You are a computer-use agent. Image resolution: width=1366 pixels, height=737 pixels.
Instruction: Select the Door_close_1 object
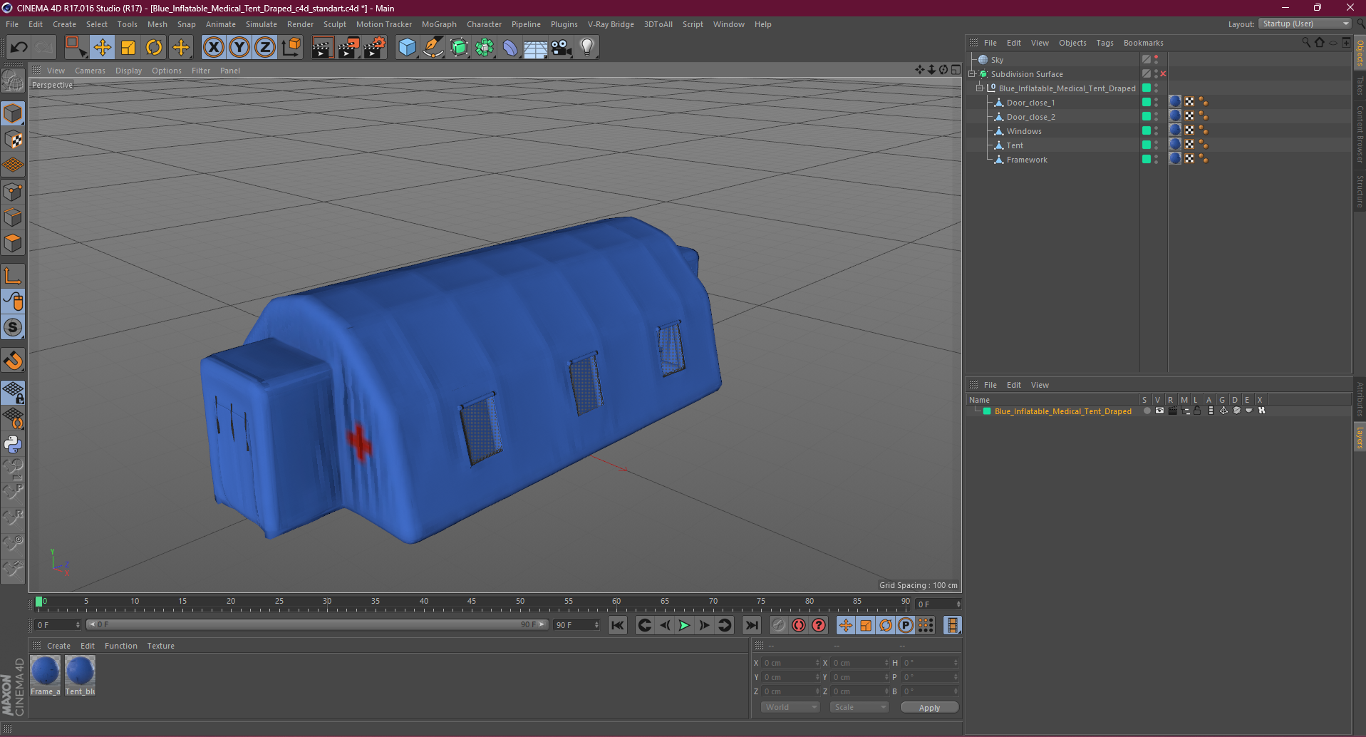click(x=1030, y=103)
